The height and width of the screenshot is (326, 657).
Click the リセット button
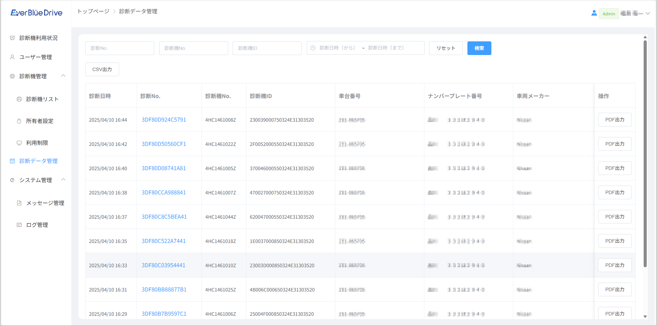click(x=446, y=48)
